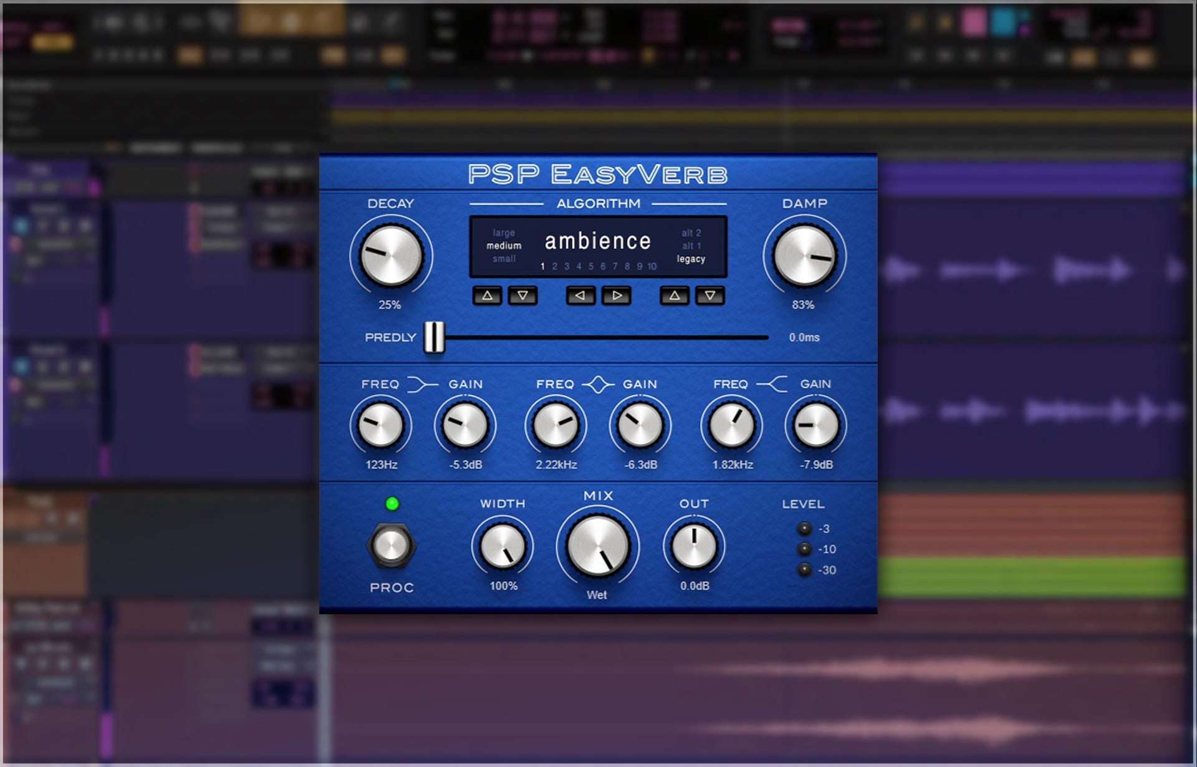1197x767 pixels.
Task: Click the 0.0ms predelay value
Action: click(804, 337)
